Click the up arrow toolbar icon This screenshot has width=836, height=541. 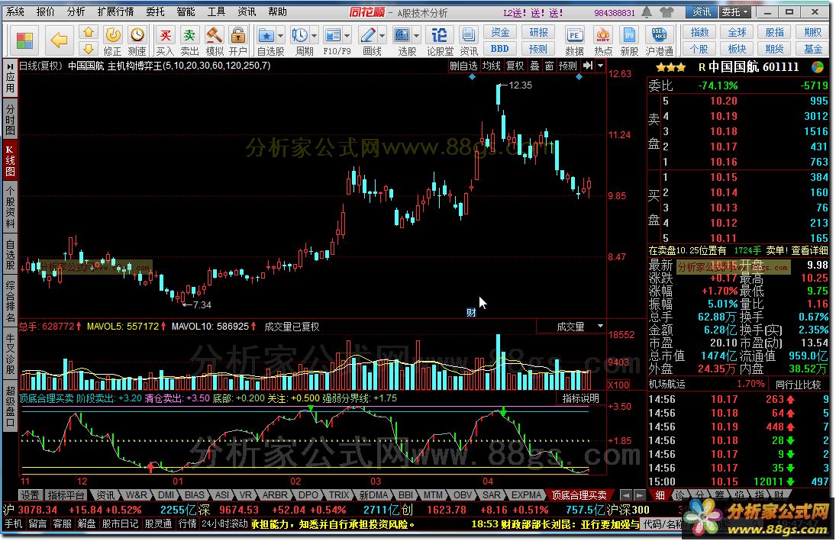(89, 33)
